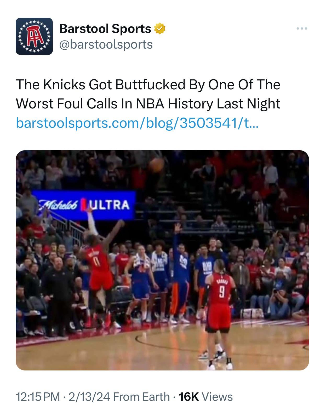Open the @barstoolsports handle

[x=106, y=44]
